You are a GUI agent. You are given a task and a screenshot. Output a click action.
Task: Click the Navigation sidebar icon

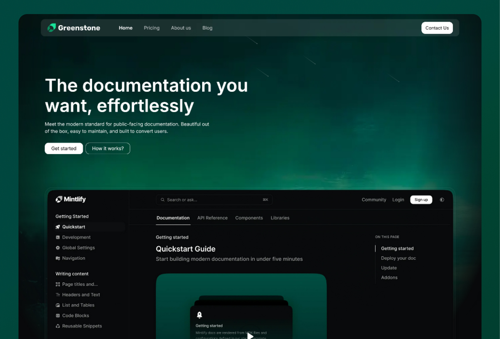(x=58, y=258)
